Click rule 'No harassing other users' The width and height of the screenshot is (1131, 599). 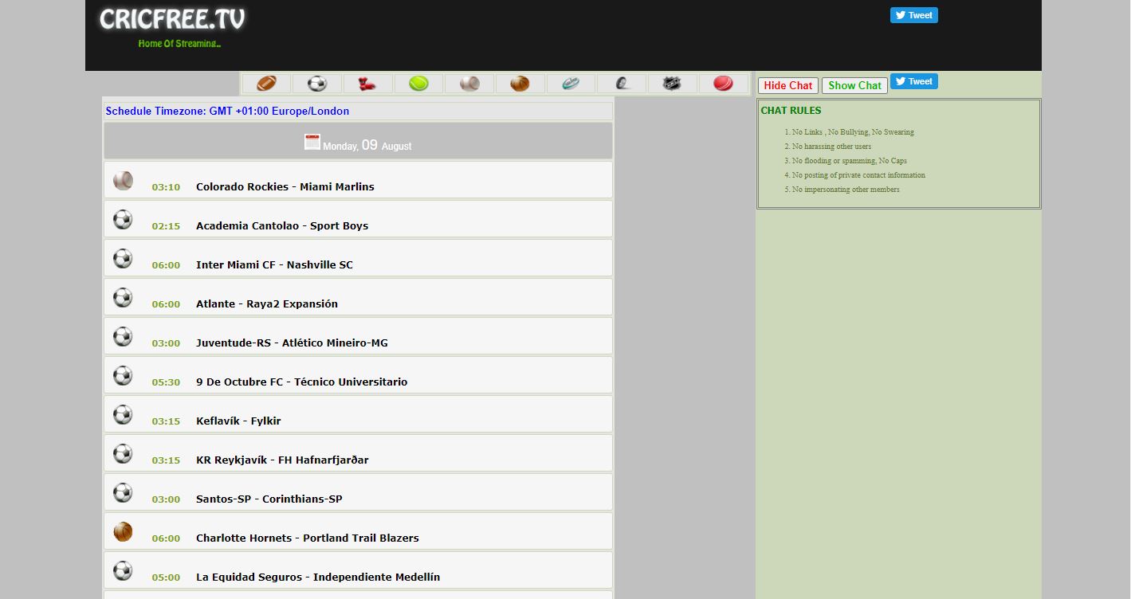pyautogui.click(x=831, y=147)
